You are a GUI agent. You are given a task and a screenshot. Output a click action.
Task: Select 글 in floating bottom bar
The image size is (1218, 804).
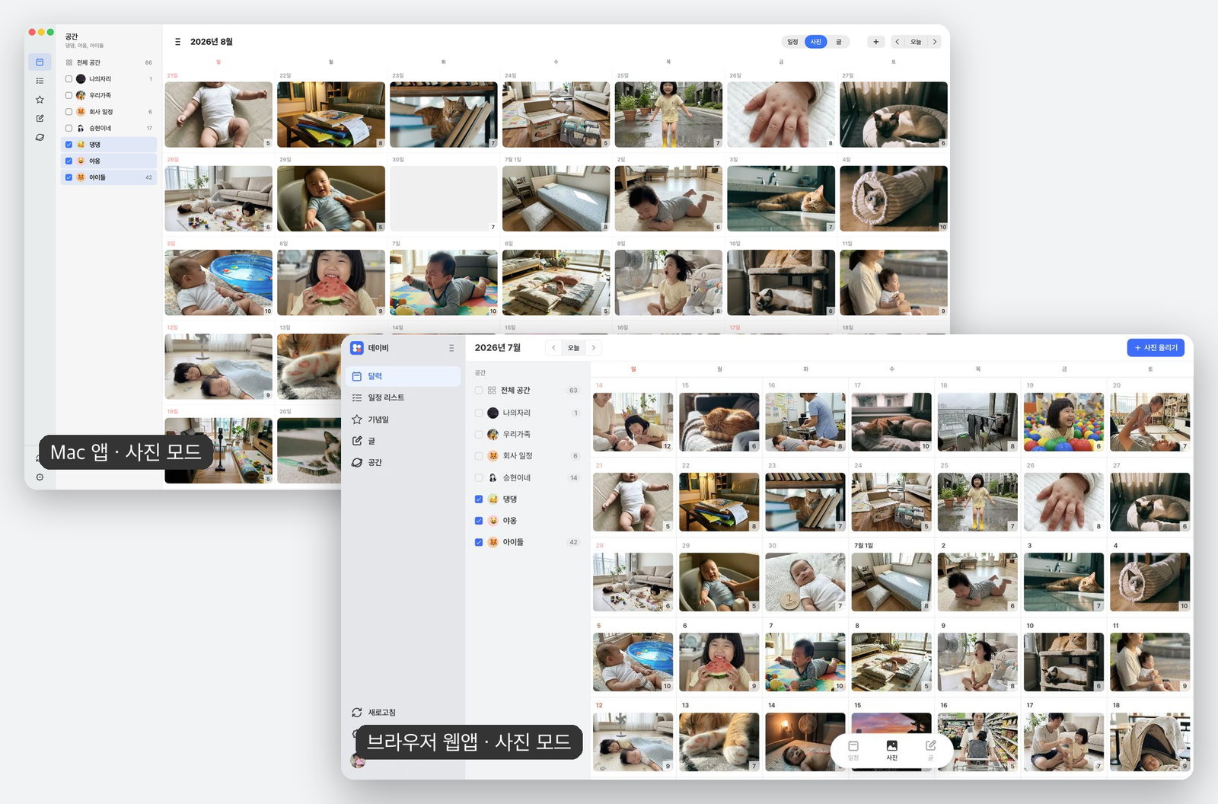(x=930, y=751)
